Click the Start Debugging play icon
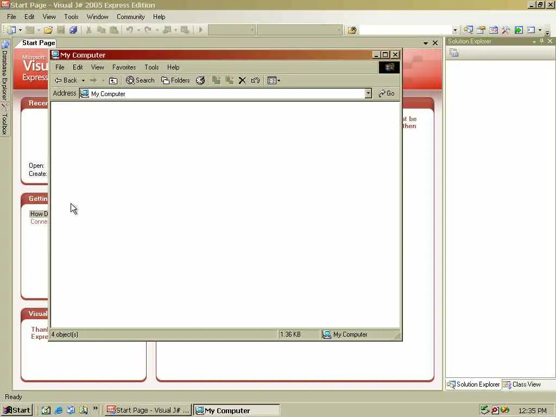Image resolution: width=556 pixels, height=417 pixels. (x=201, y=30)
